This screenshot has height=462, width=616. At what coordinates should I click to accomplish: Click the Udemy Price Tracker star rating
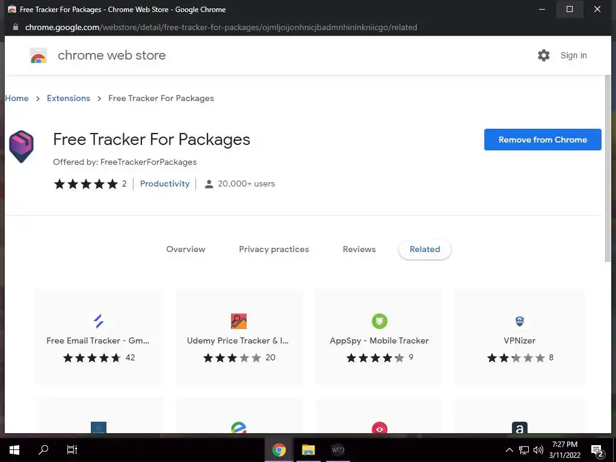coord(232,357)
